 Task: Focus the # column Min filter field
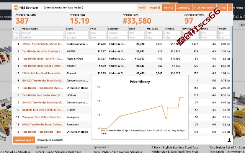(x=16, y=33)
